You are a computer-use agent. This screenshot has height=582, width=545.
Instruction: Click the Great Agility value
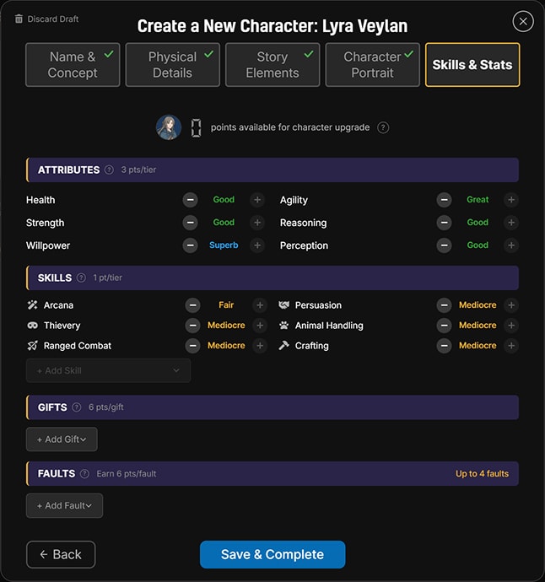(478, 200)
